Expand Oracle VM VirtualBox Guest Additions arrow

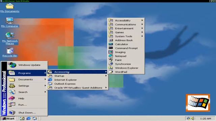tap(106, 87)
